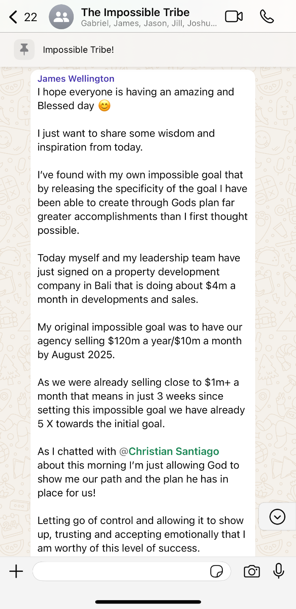
Task: Open the group avatar icon
Action: click(62, 17)
